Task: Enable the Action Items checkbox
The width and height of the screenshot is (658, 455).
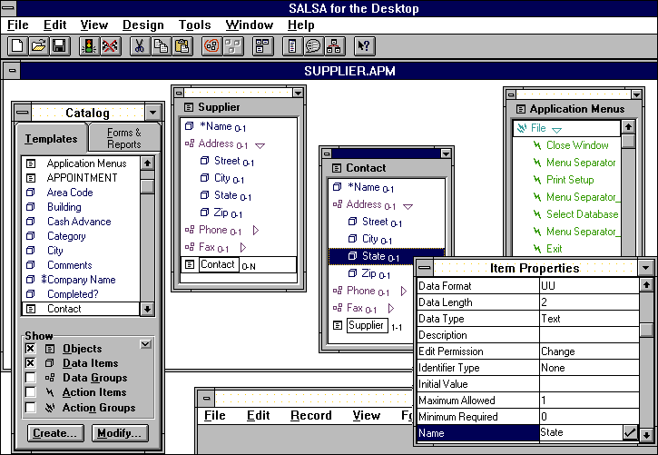Action: click(x=31, y=392)
